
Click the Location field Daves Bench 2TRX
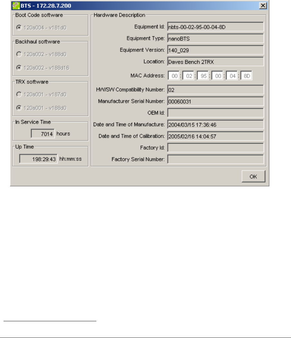click(216, 62)
